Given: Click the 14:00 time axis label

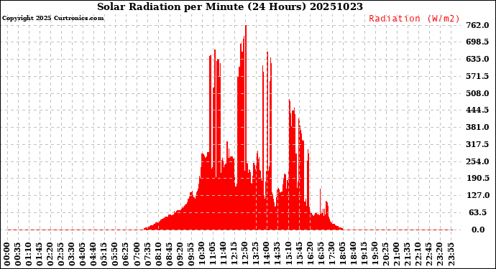Looking at the screenshot, I should tap(267, 255).
